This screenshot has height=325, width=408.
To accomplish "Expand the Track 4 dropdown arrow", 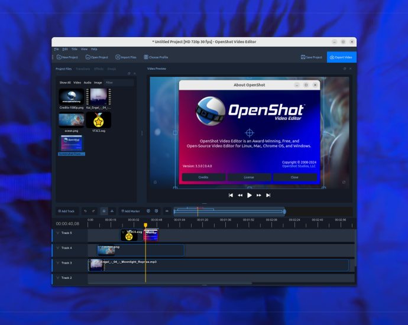I will click(x=58, y=248).
